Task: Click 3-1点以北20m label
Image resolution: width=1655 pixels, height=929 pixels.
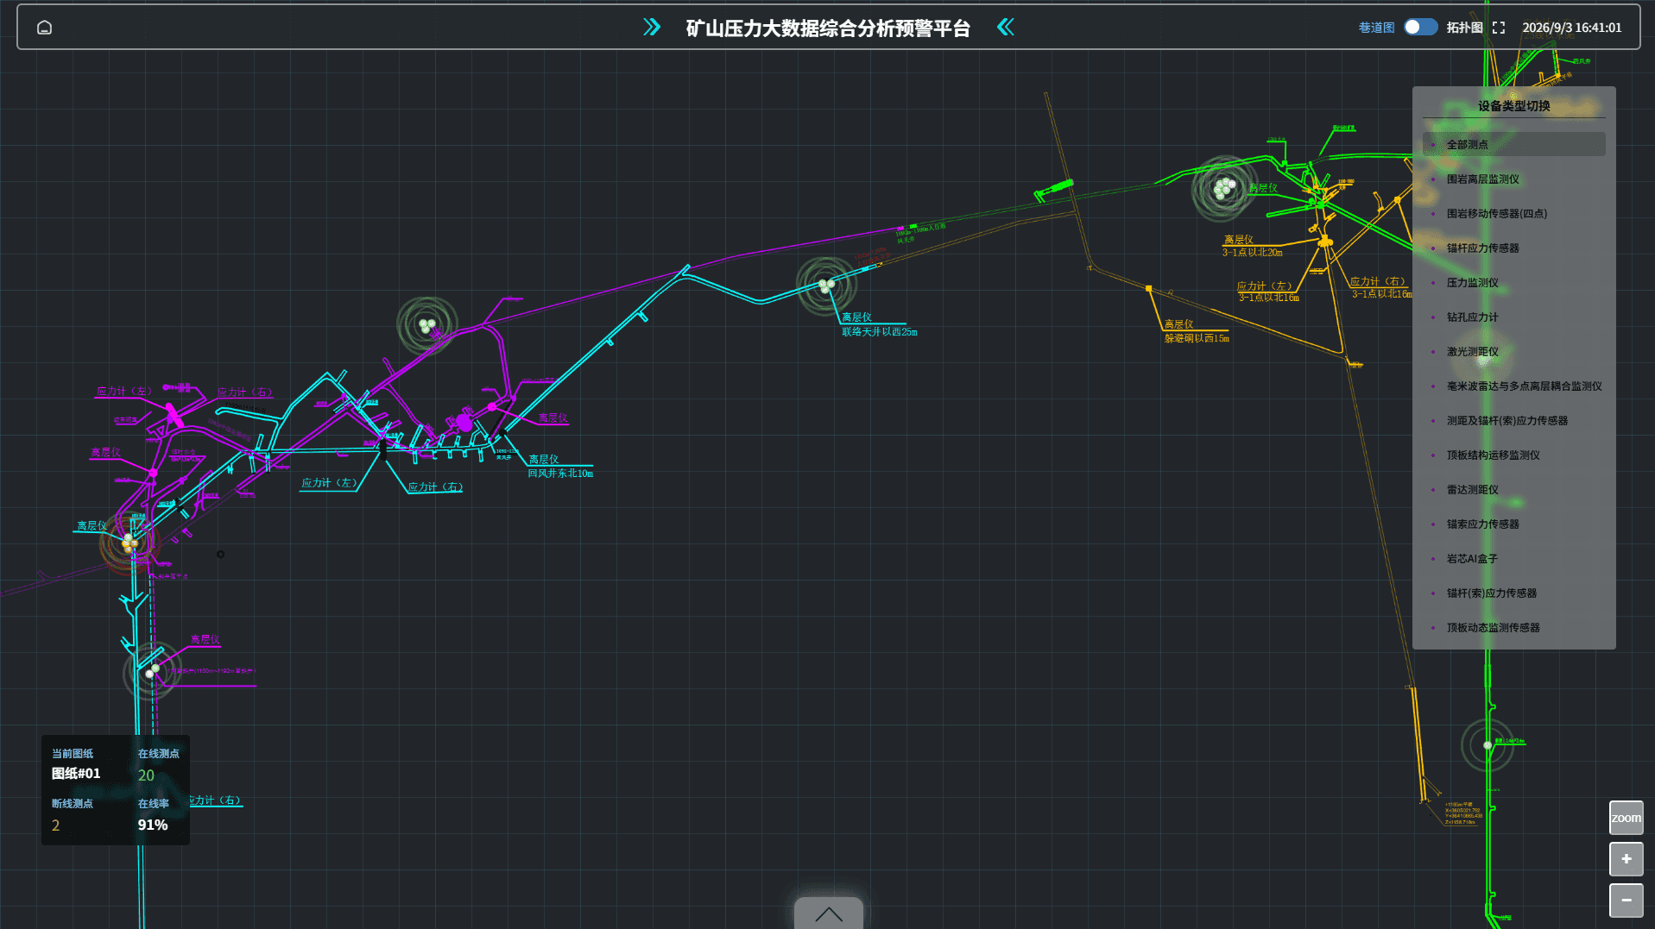Action: (1252, 253)
